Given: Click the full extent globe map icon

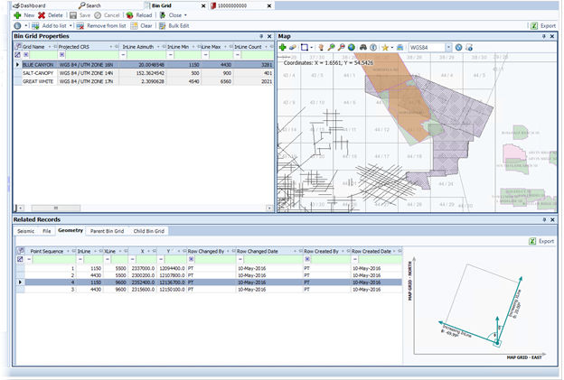Looking at the screenshot, I should [352, 48].
